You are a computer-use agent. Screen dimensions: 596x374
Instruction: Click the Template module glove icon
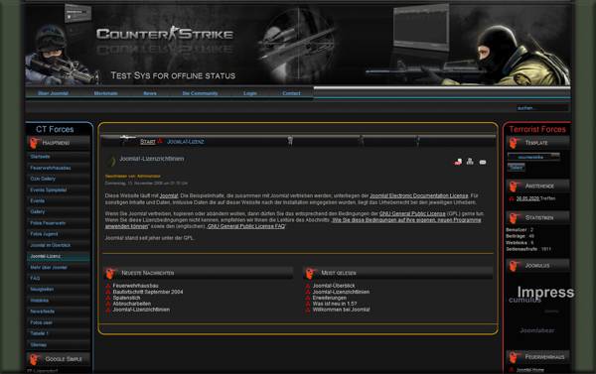coord(515,143)
